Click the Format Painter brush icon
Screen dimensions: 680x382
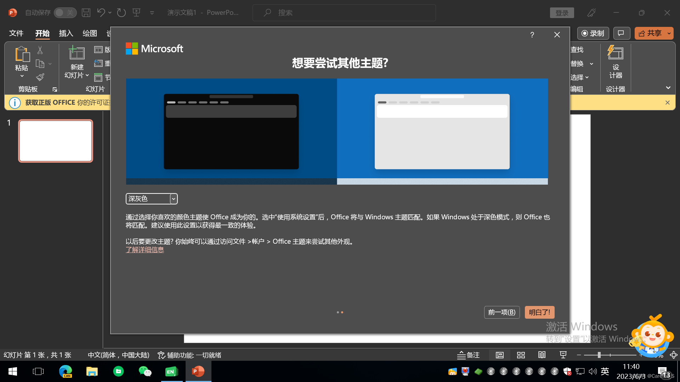[40, 77]
